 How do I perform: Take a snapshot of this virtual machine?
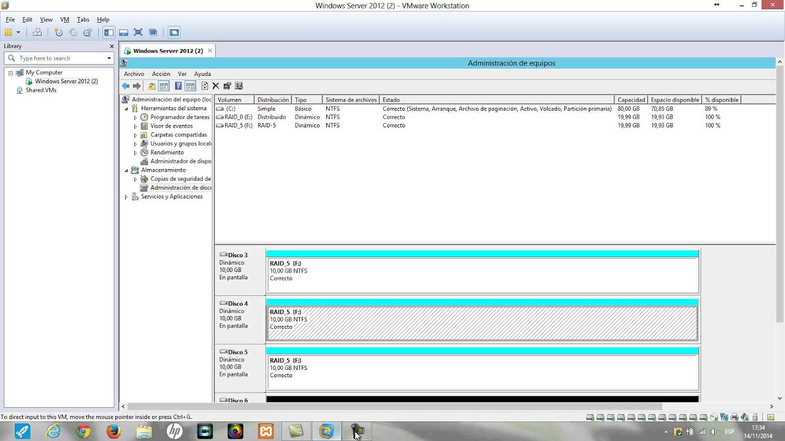[58, 32]
